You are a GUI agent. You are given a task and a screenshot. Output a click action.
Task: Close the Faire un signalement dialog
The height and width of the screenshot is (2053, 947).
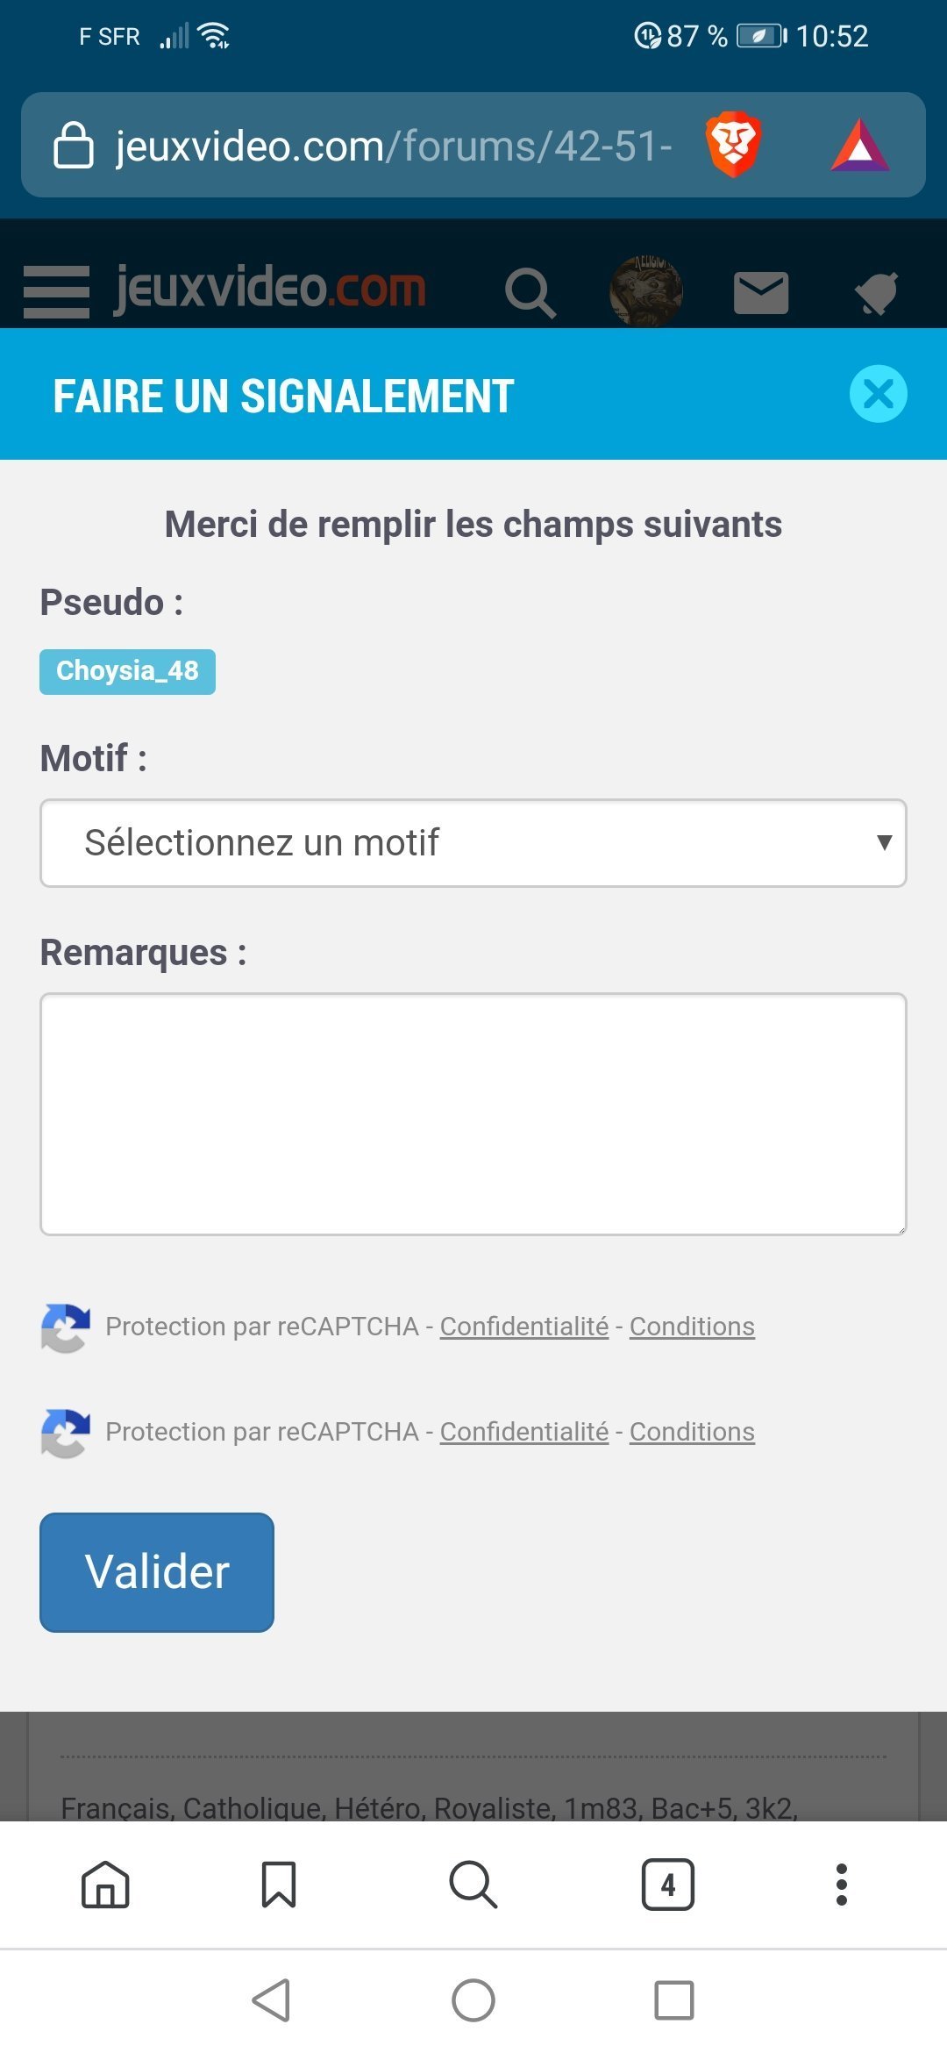point(878,393)
